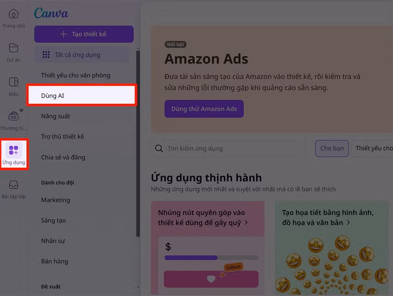Screen dimensions: 393x296
Task: Switch to the Thiết yếu cho tab
Action: coord(373,148)
